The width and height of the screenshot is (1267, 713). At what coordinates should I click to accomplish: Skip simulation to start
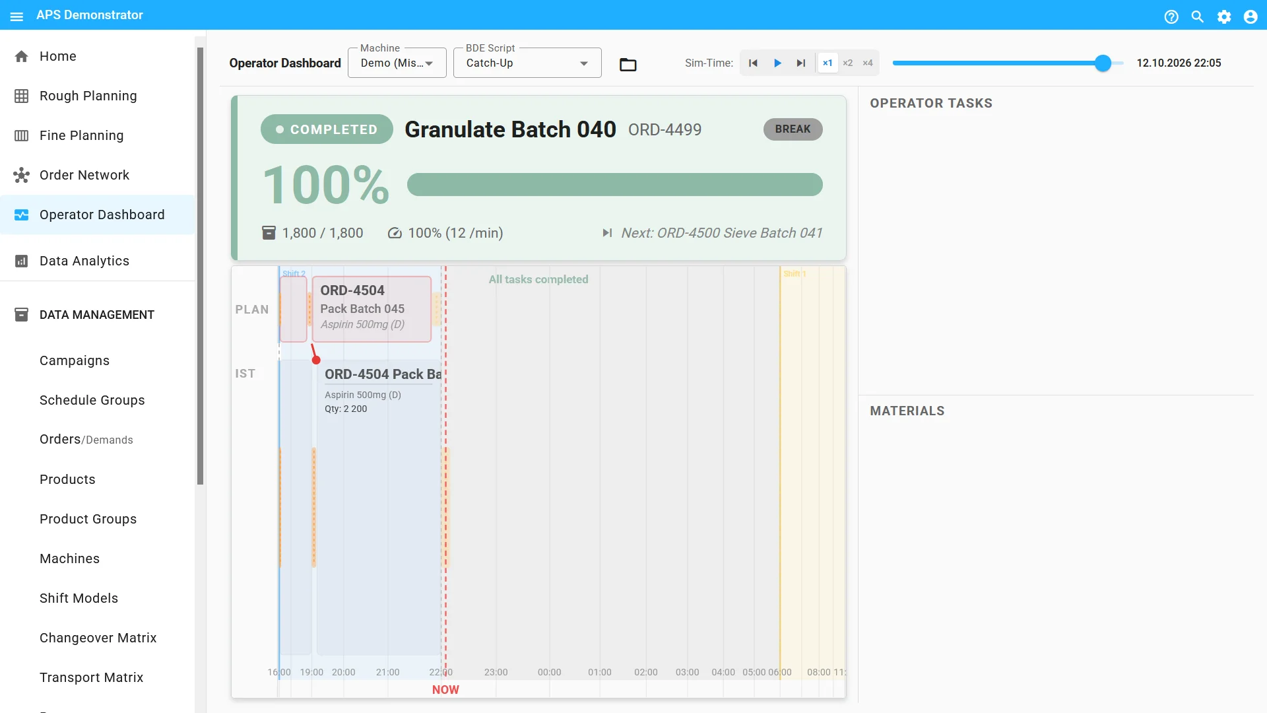(753, 63)
